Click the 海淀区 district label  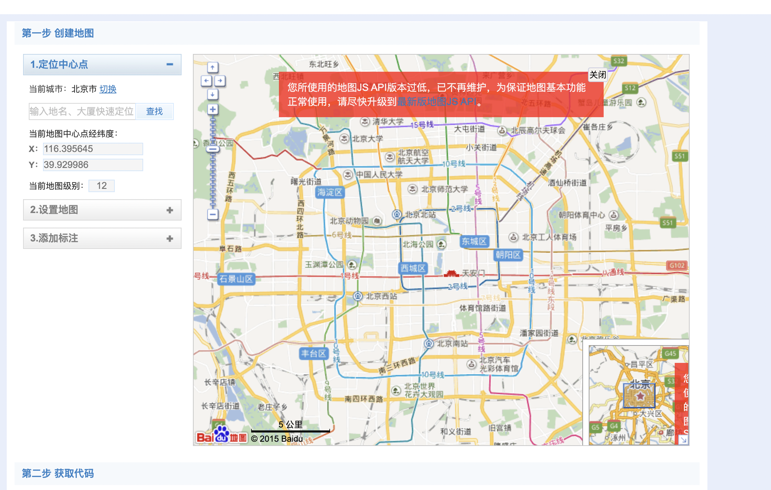pyautogui.click(x=330, y=192)
